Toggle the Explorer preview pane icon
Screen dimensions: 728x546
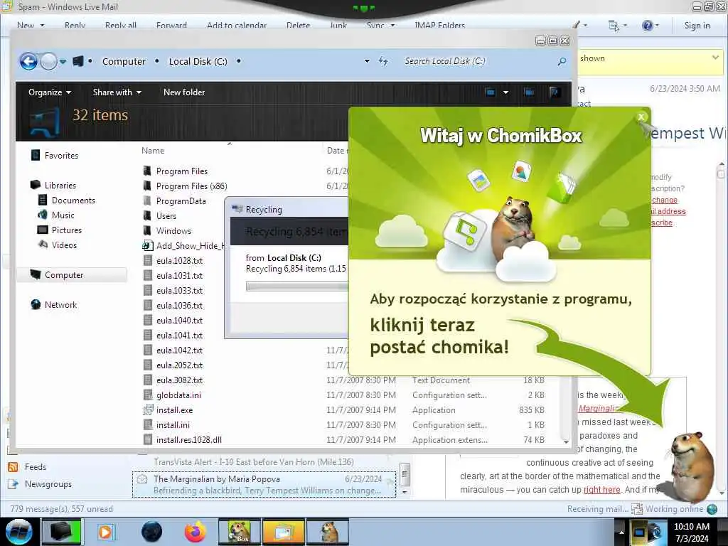point(529,92)
